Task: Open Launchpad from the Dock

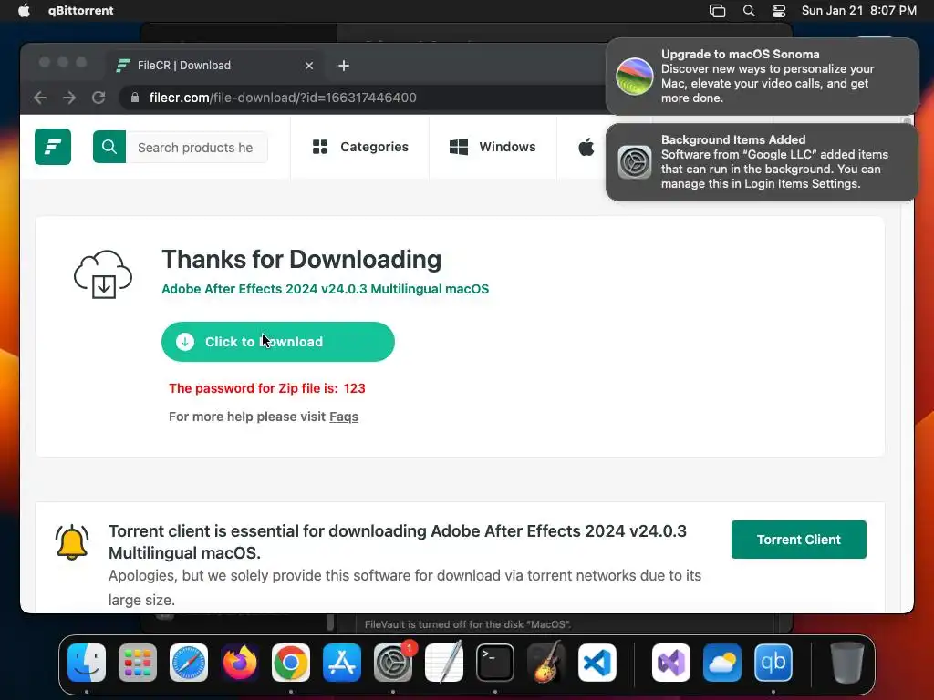Action: point(138,663)
